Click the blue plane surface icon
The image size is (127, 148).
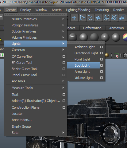click(98, 18)
